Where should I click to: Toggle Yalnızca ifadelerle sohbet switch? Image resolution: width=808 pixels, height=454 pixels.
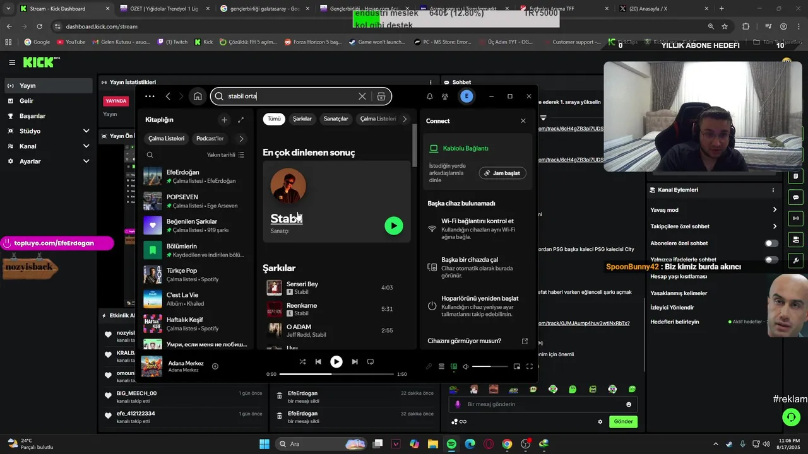(771, 260)
